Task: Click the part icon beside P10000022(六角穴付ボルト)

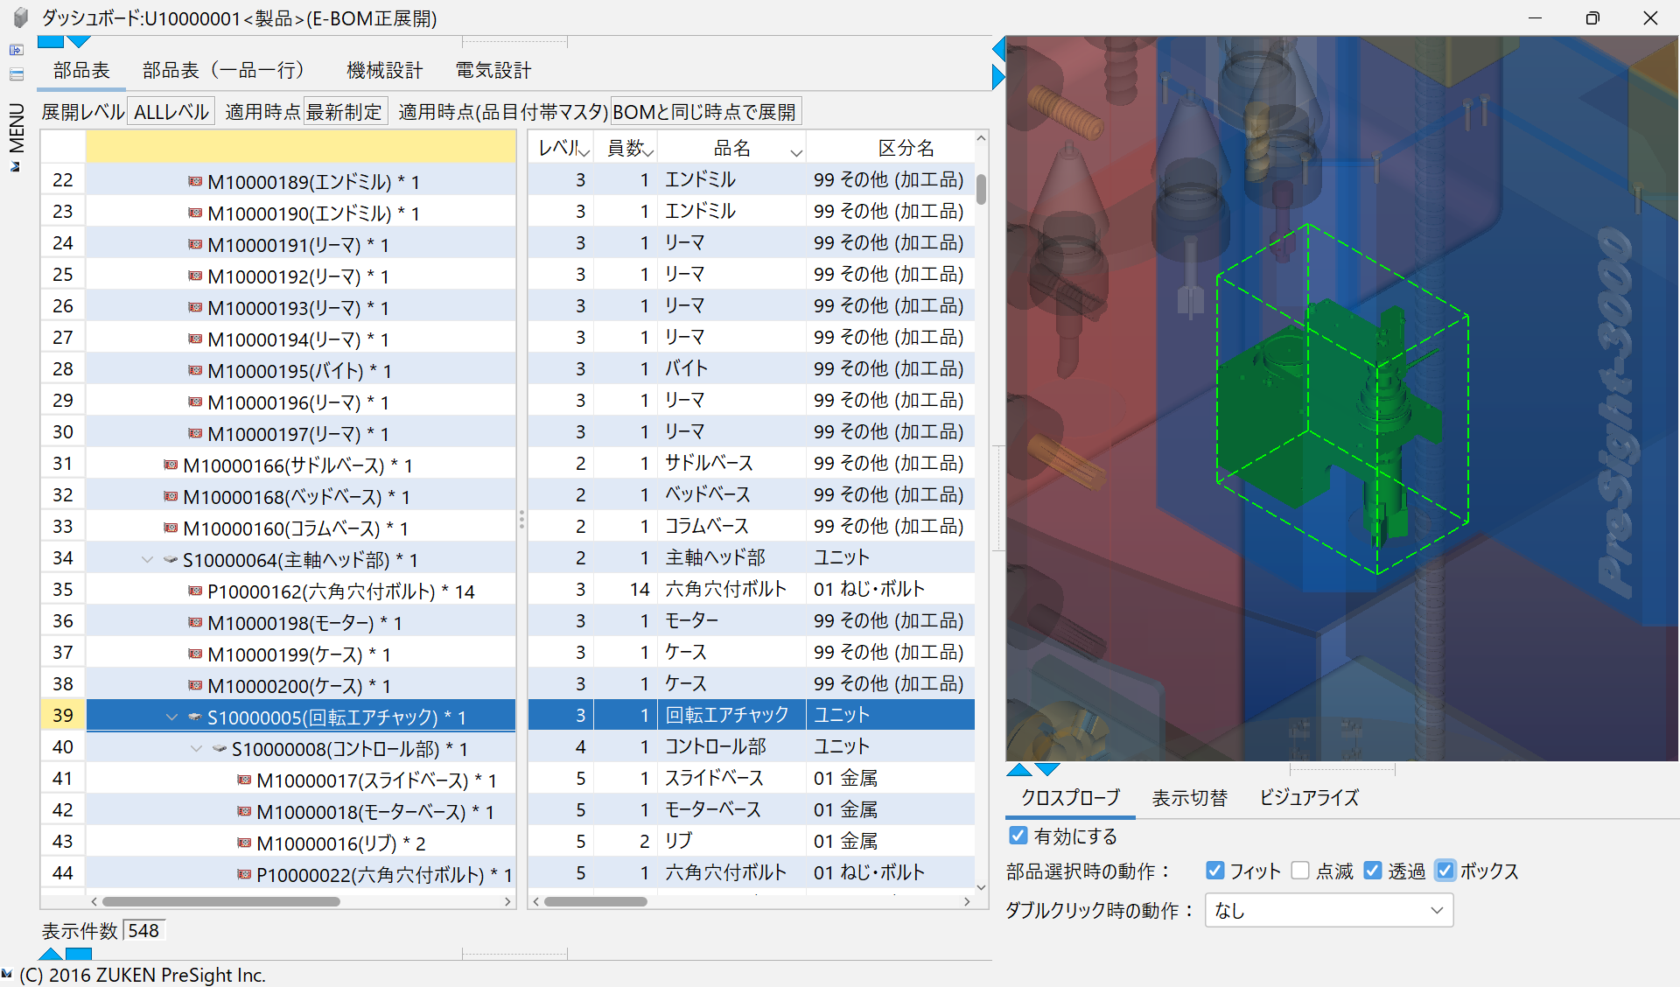Action: click(x=244, y=874)
